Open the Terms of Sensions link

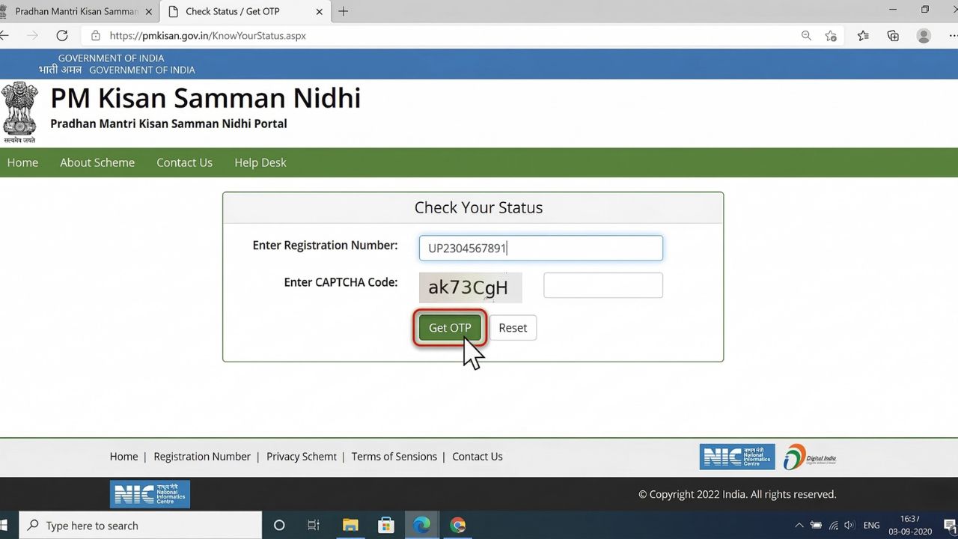tap(394, 457)
